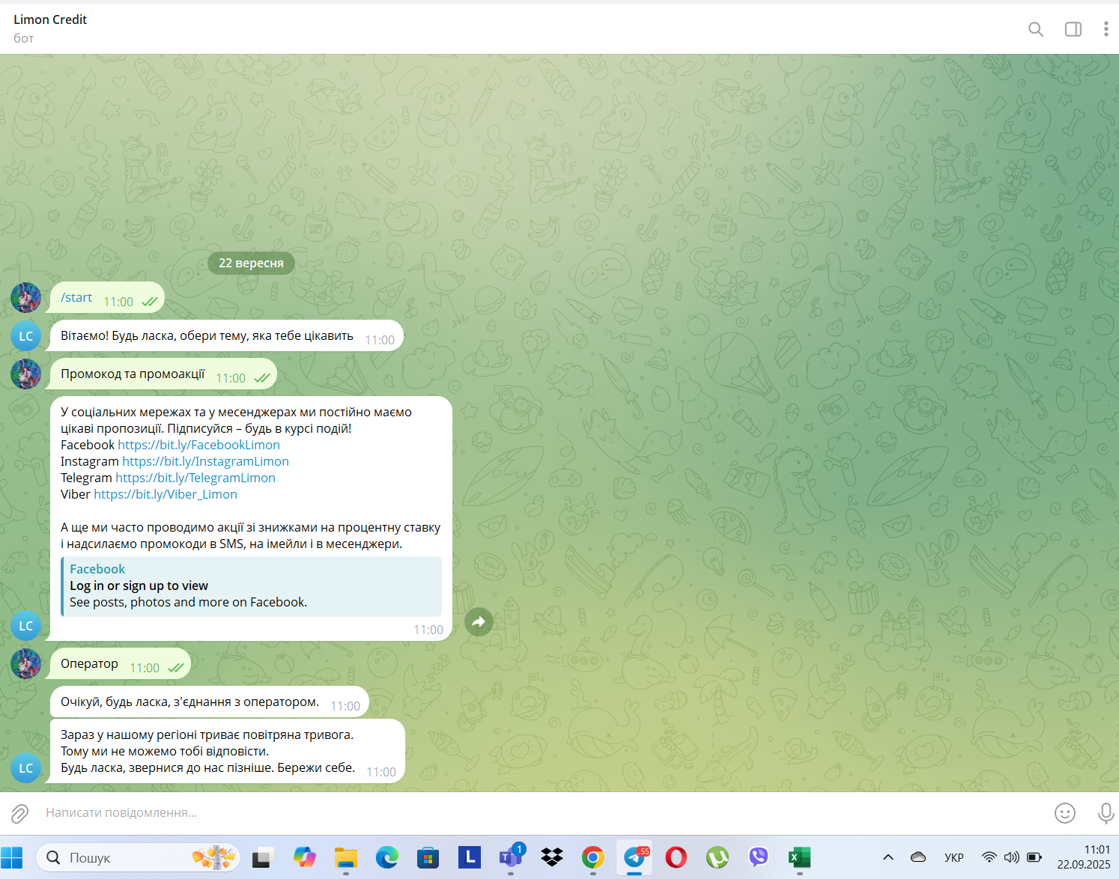Expand hidden system tray icons chevron
Image resolution: width=1119 pixels, height=879 pixels.
(x=888, y=858)
